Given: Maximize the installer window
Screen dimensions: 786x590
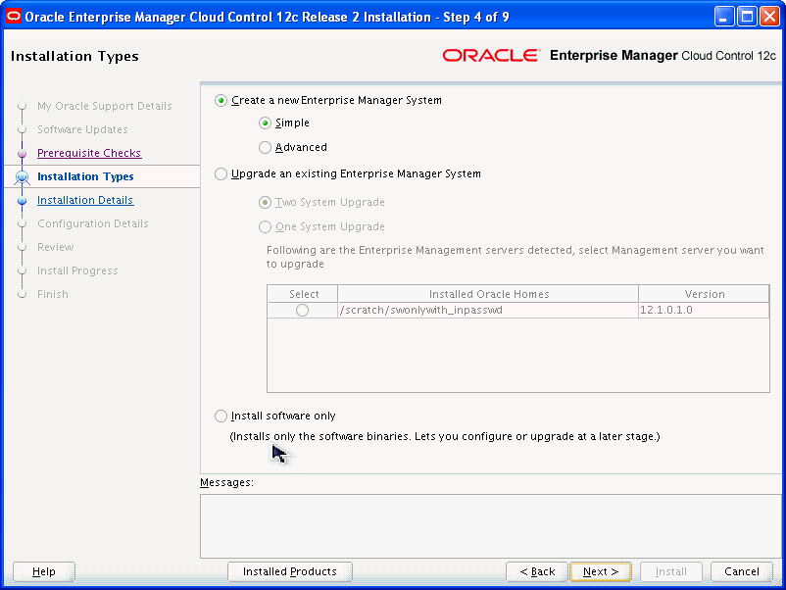Looking at the screenshot, I should 747,17.
